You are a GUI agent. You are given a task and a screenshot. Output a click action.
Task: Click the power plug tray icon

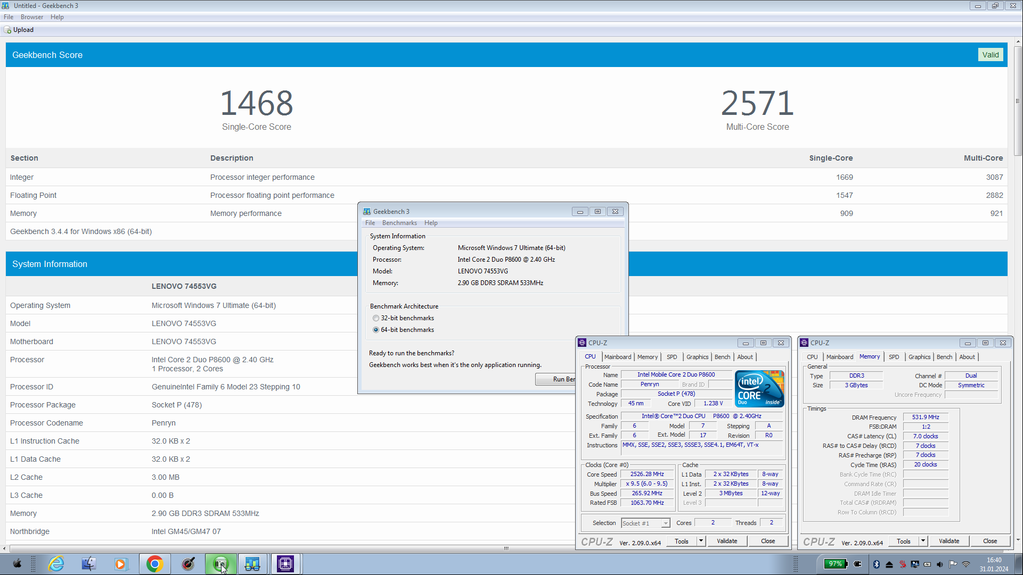[x=857, y=564]
